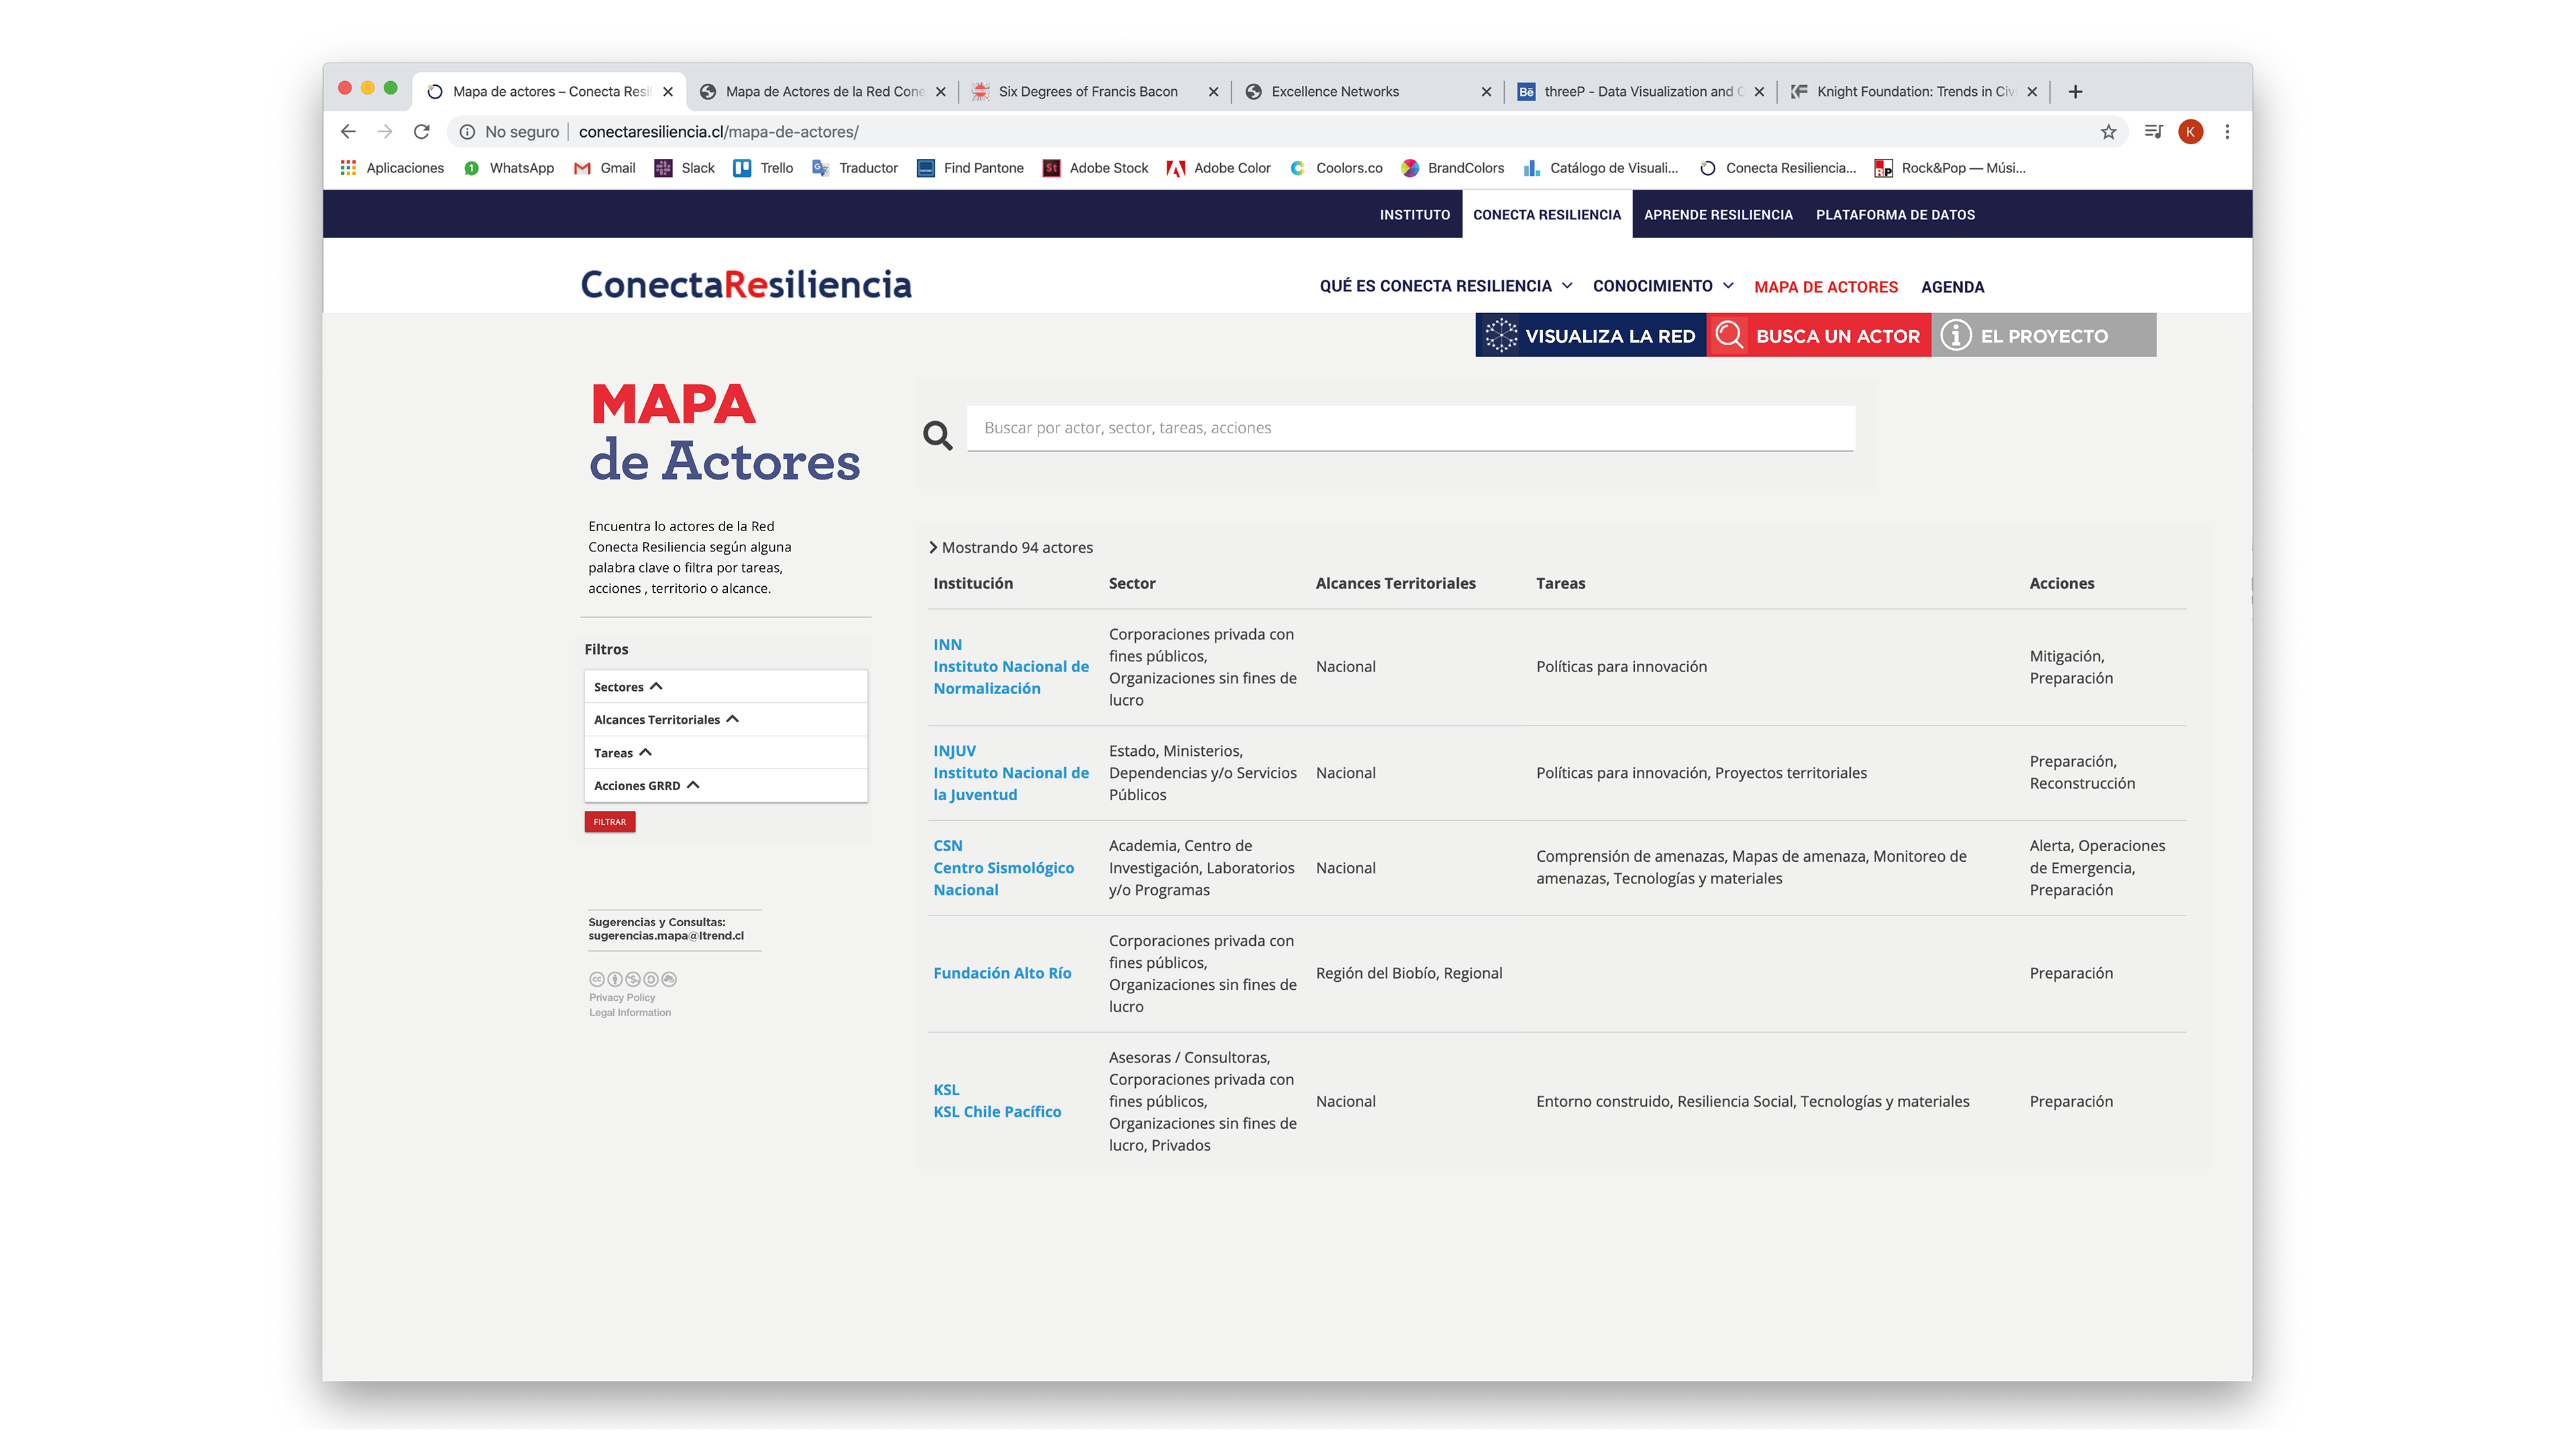This screenshot has width=2576, height=1448.
Task: Open the Chrome profile avatar K
Action: click(2190, 131)
